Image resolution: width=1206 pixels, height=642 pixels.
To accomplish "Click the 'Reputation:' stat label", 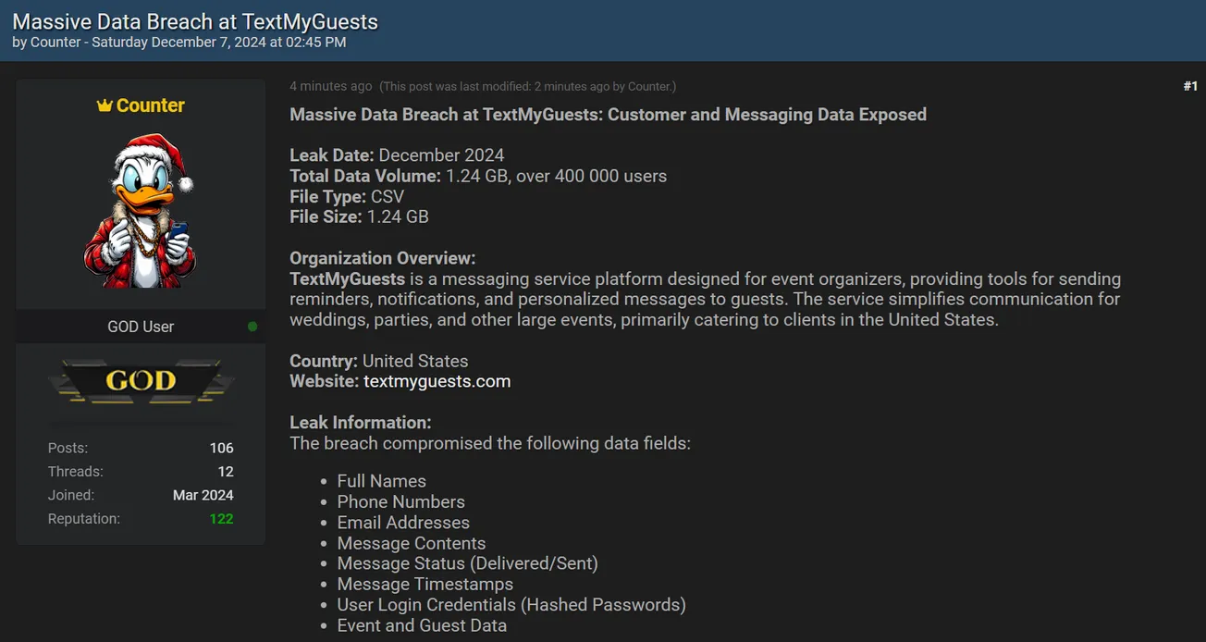I will tap(83, 518).
